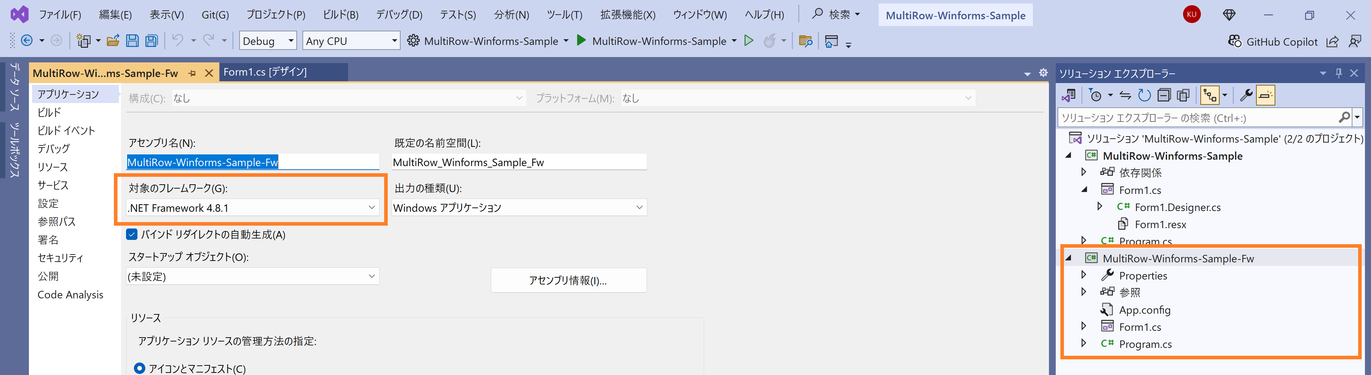Image resolution: width=1371 pixels, height=375 pixels.
Task: Open GitHub Copilot button
Action: click(1272, 41)
